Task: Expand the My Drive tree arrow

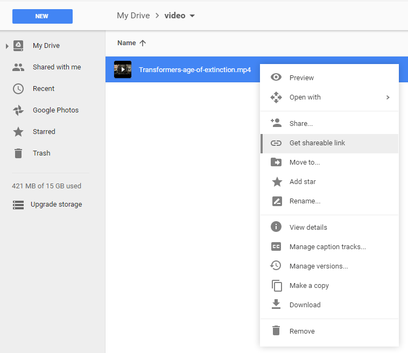Action: tap(7, 46)
